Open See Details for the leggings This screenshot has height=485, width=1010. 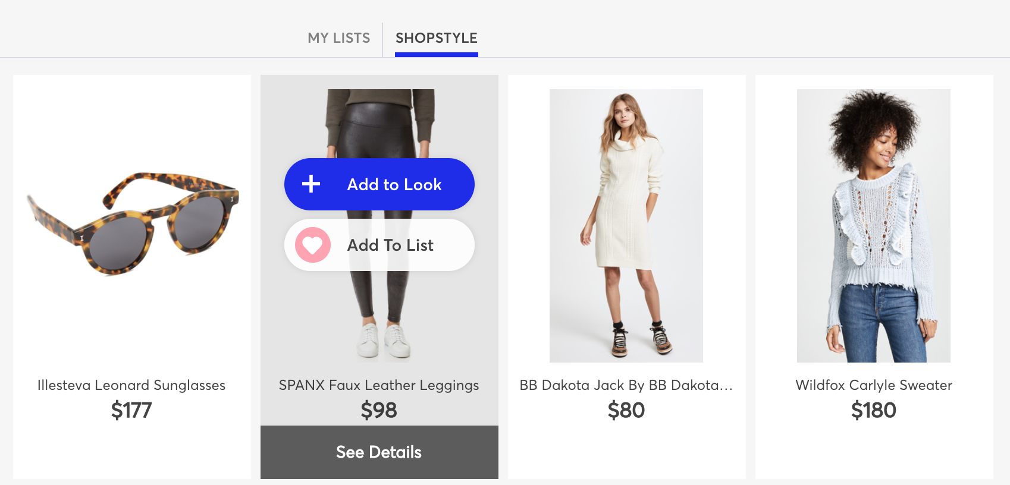(x=379, y=452)
